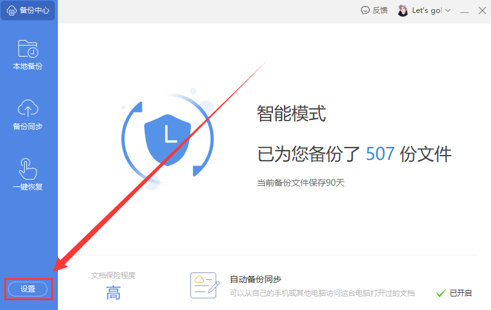Toggle the 已开启 auto-sync status
This screenshot has height=310, width=491.
pyautogui.click(x=454, y=293)
